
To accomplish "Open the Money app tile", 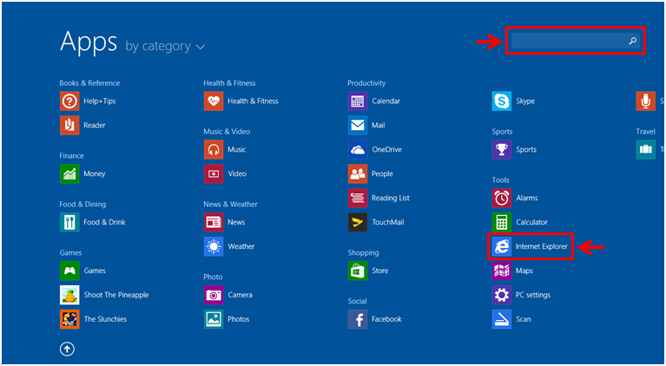I will [x=69, y=173].
